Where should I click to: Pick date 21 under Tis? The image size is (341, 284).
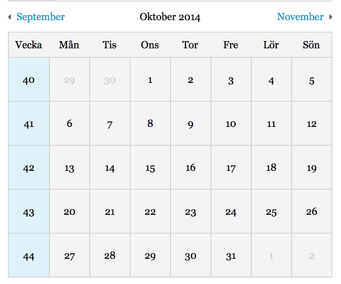pos(110,211)
